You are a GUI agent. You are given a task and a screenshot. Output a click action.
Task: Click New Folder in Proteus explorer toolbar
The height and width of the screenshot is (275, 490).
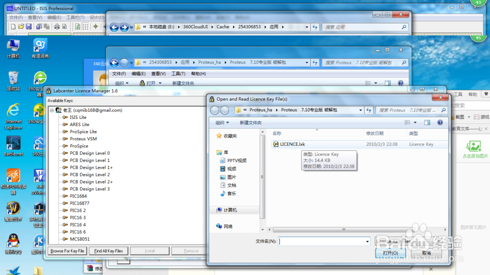(x=183, y=83)
